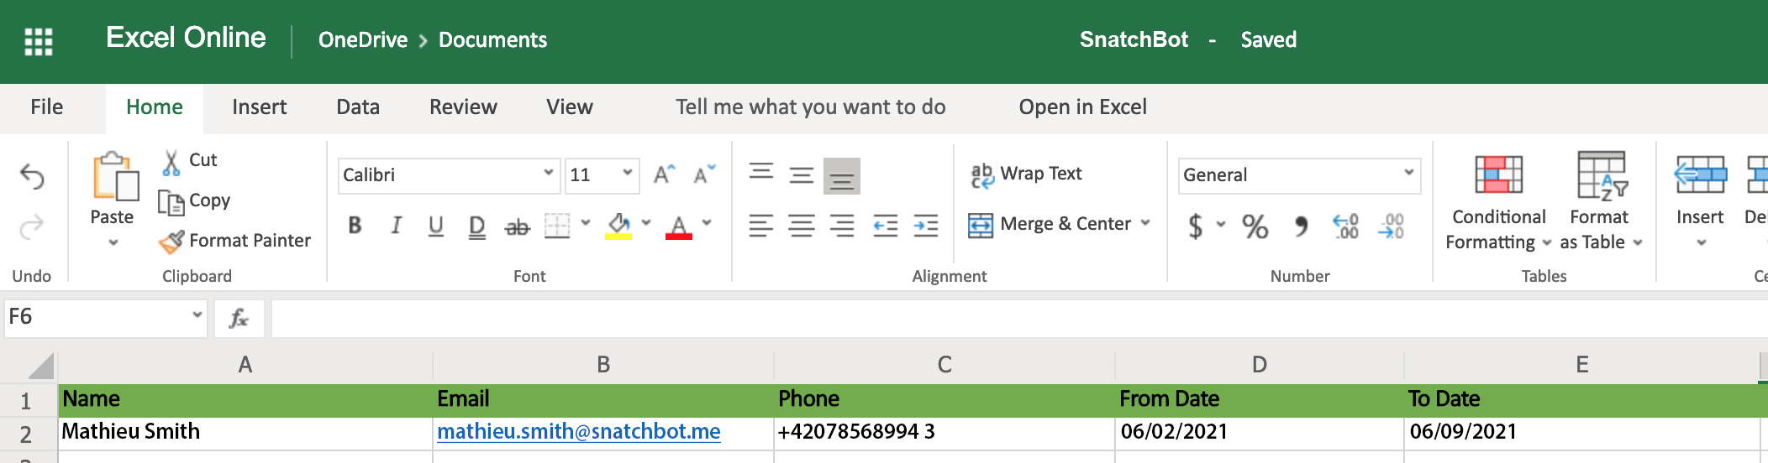Decrease font size with shrink icon

[x=704, y=174]
